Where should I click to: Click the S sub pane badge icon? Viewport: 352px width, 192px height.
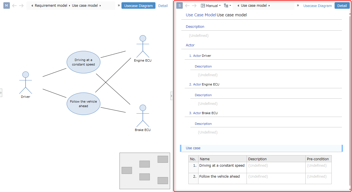click(x=180, y=6)
